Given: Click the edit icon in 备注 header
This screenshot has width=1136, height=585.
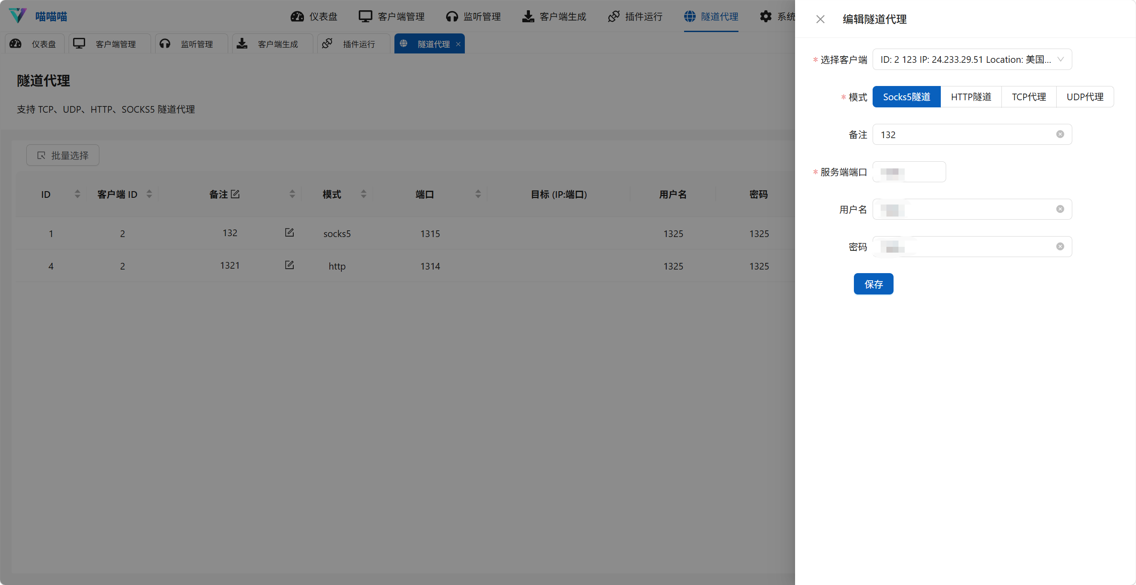Looking at the screenshot, I should 235,194.
